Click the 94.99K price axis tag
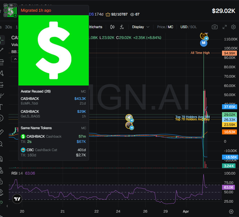Screen dimensions: 239x217 [230, 53]
